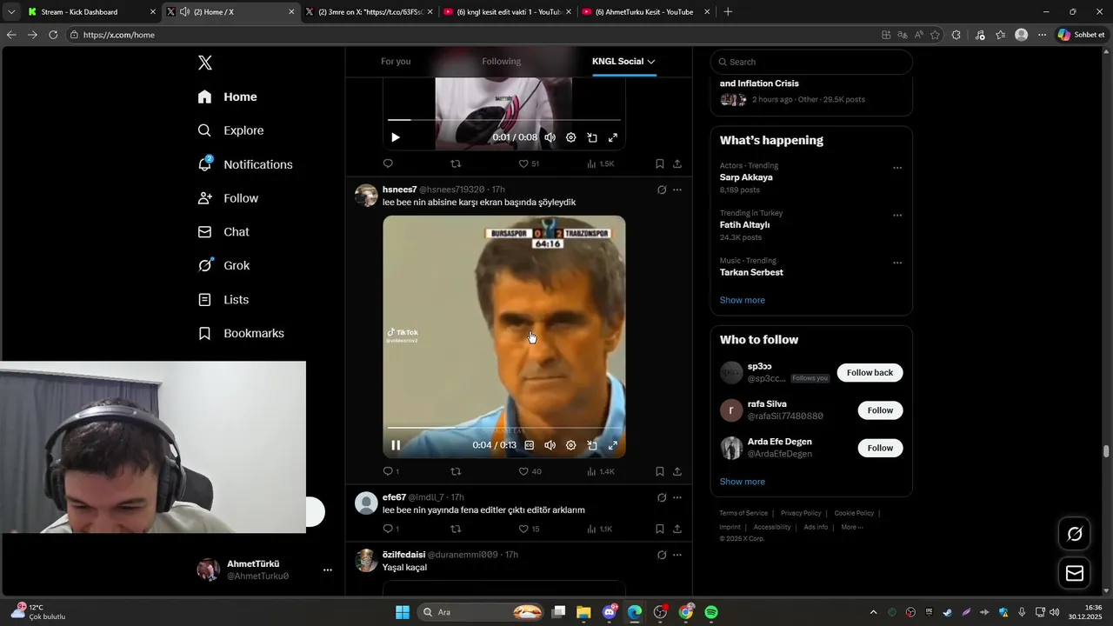Seek the 0:08 video progress bar
The image size is (1113, 626).
point(504,120)
